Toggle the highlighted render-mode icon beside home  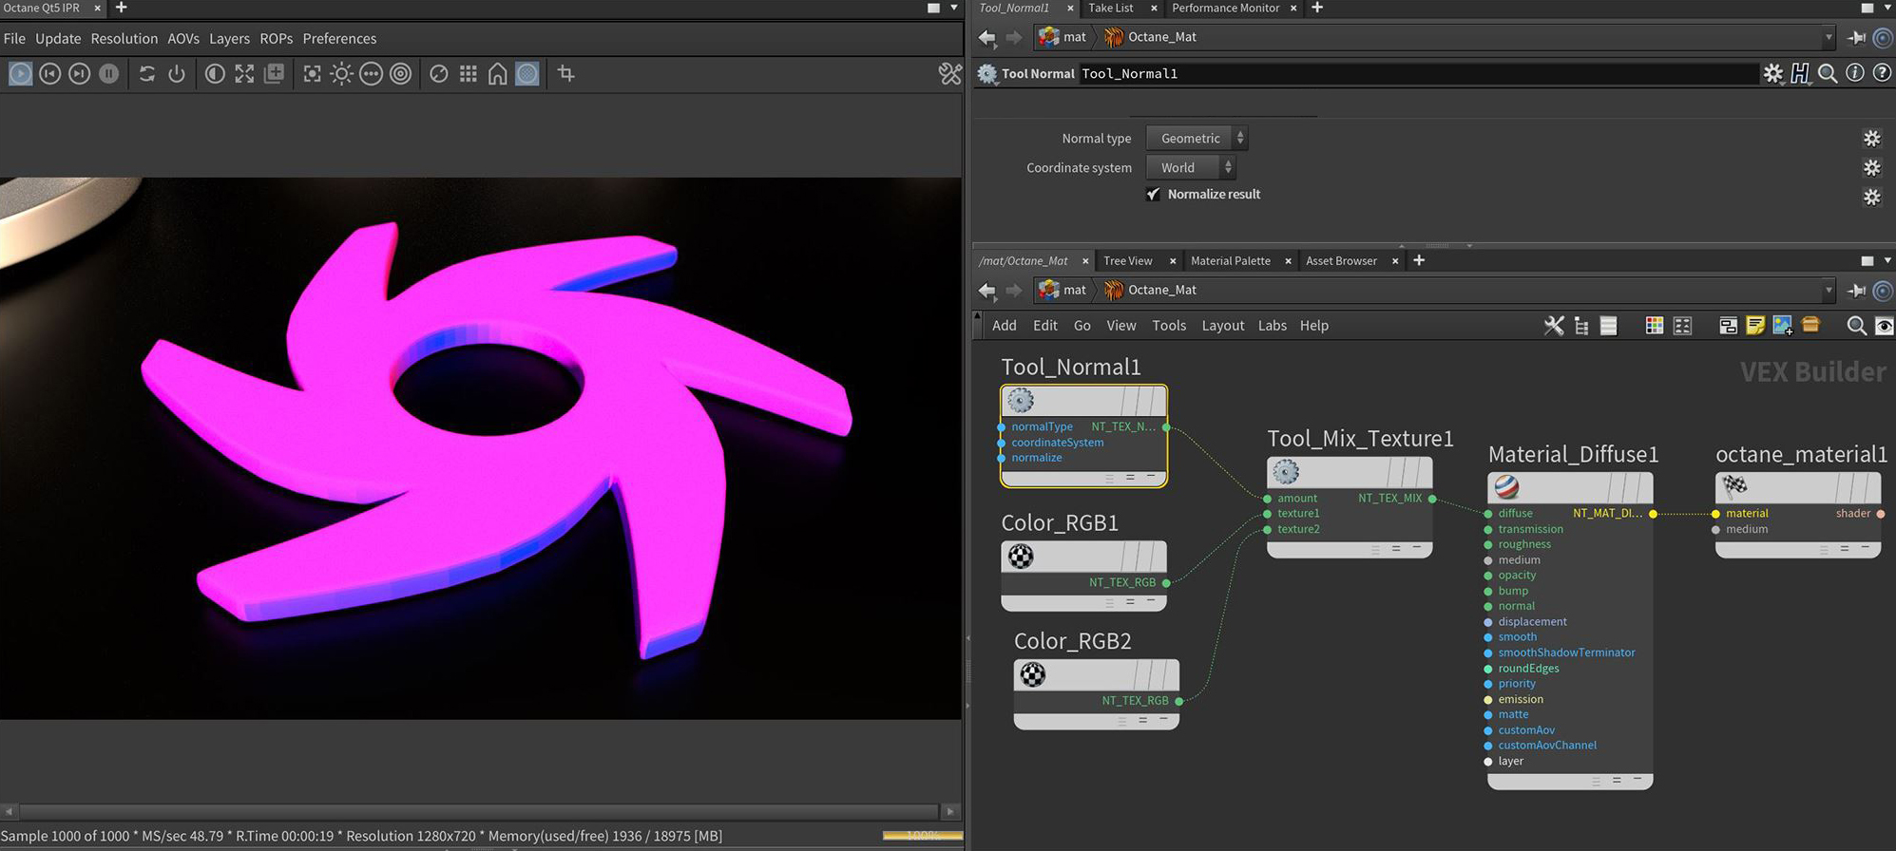point(527,74)
